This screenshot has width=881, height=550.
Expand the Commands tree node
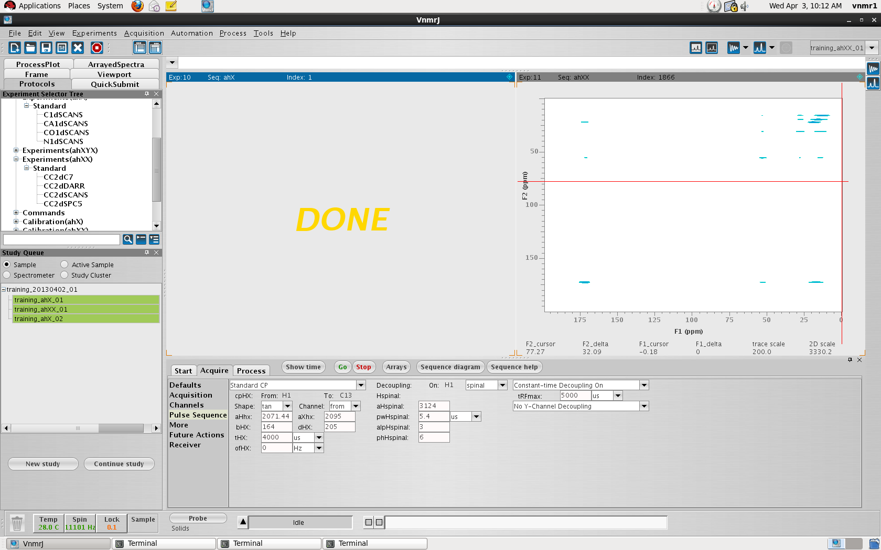[16, 213]
